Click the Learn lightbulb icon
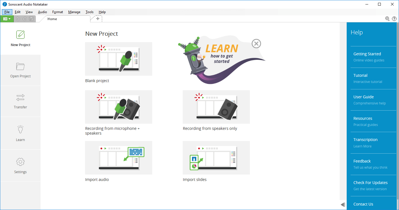Screen dimensions: 399x210 (20, 129)
